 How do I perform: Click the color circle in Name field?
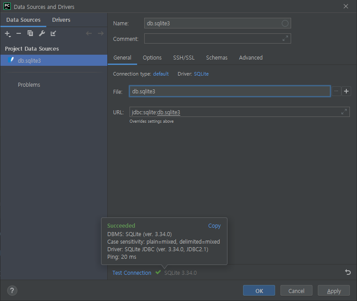[x=285, y=24]
